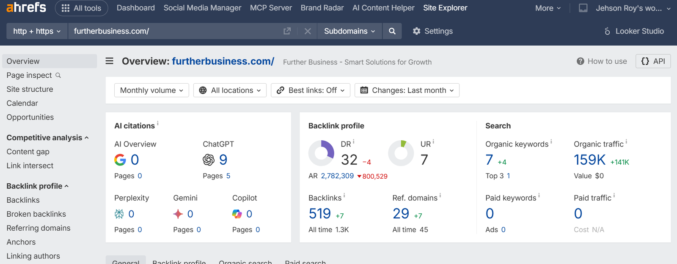Open Looker Studio integration
677x264 pixels.
[633, 31]
